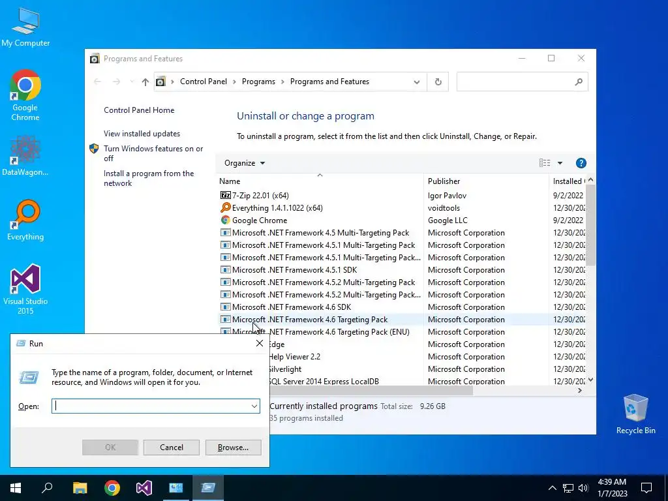Open Visual Studio 2015 desktop shortcut
This screenshot has height=501, width=668.
coord(25,289)
